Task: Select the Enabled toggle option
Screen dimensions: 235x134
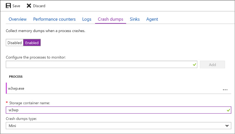Action: pyautogui.click(x=32, y=43)
